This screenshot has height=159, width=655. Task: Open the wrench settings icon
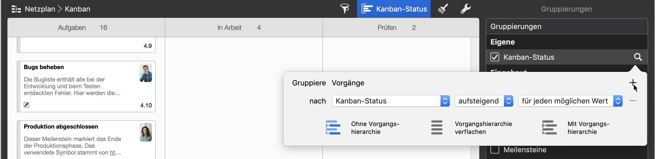pyautogui.click(x=465, y=9)
